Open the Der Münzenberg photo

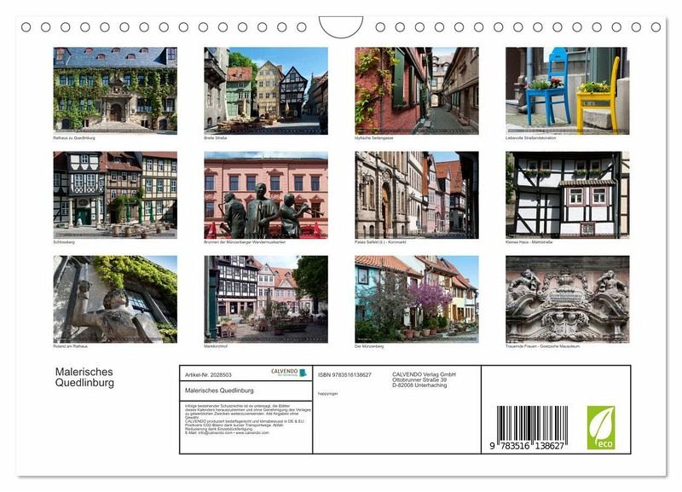click(417, 299)
